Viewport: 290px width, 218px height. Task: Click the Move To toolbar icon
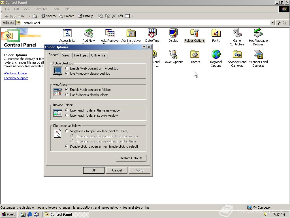tap(101, 16)
